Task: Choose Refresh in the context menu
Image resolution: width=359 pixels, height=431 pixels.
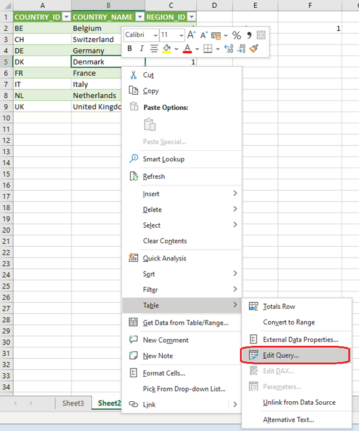Action: [x=154, y=176]
